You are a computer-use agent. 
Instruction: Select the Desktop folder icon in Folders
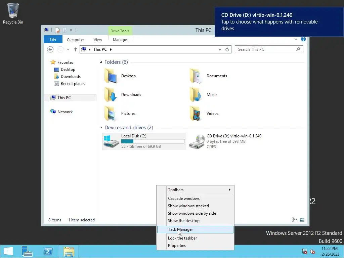[x=110, y=76]
